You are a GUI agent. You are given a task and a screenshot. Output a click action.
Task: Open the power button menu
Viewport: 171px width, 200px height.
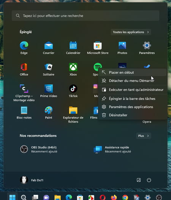pyautogui.click(x=149, y=180)
